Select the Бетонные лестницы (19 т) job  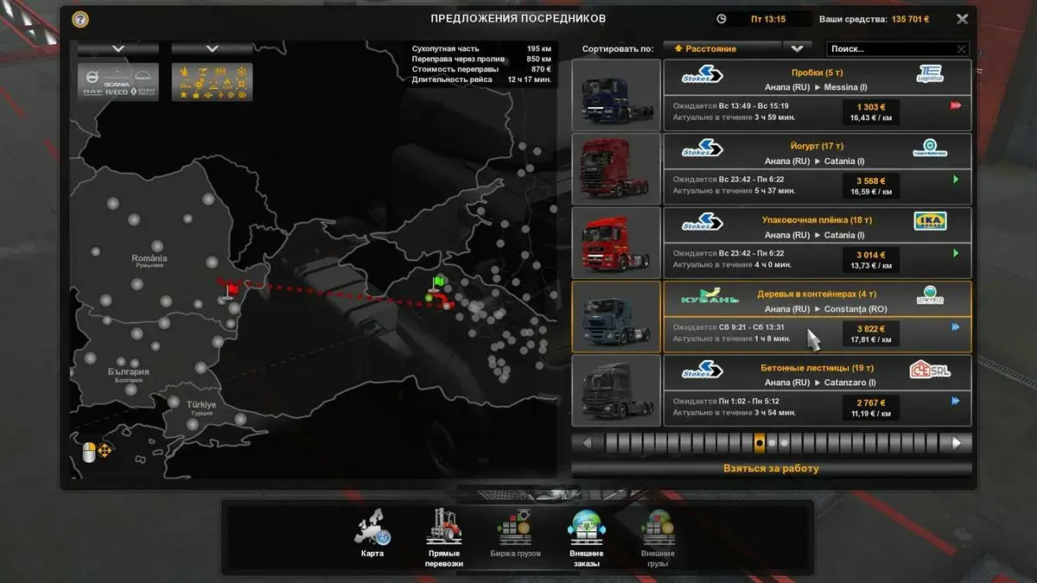817,390
